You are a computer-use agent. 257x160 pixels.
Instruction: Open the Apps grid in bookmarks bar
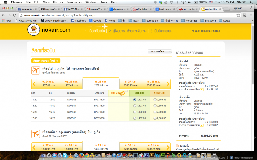[x=6, y=20]
